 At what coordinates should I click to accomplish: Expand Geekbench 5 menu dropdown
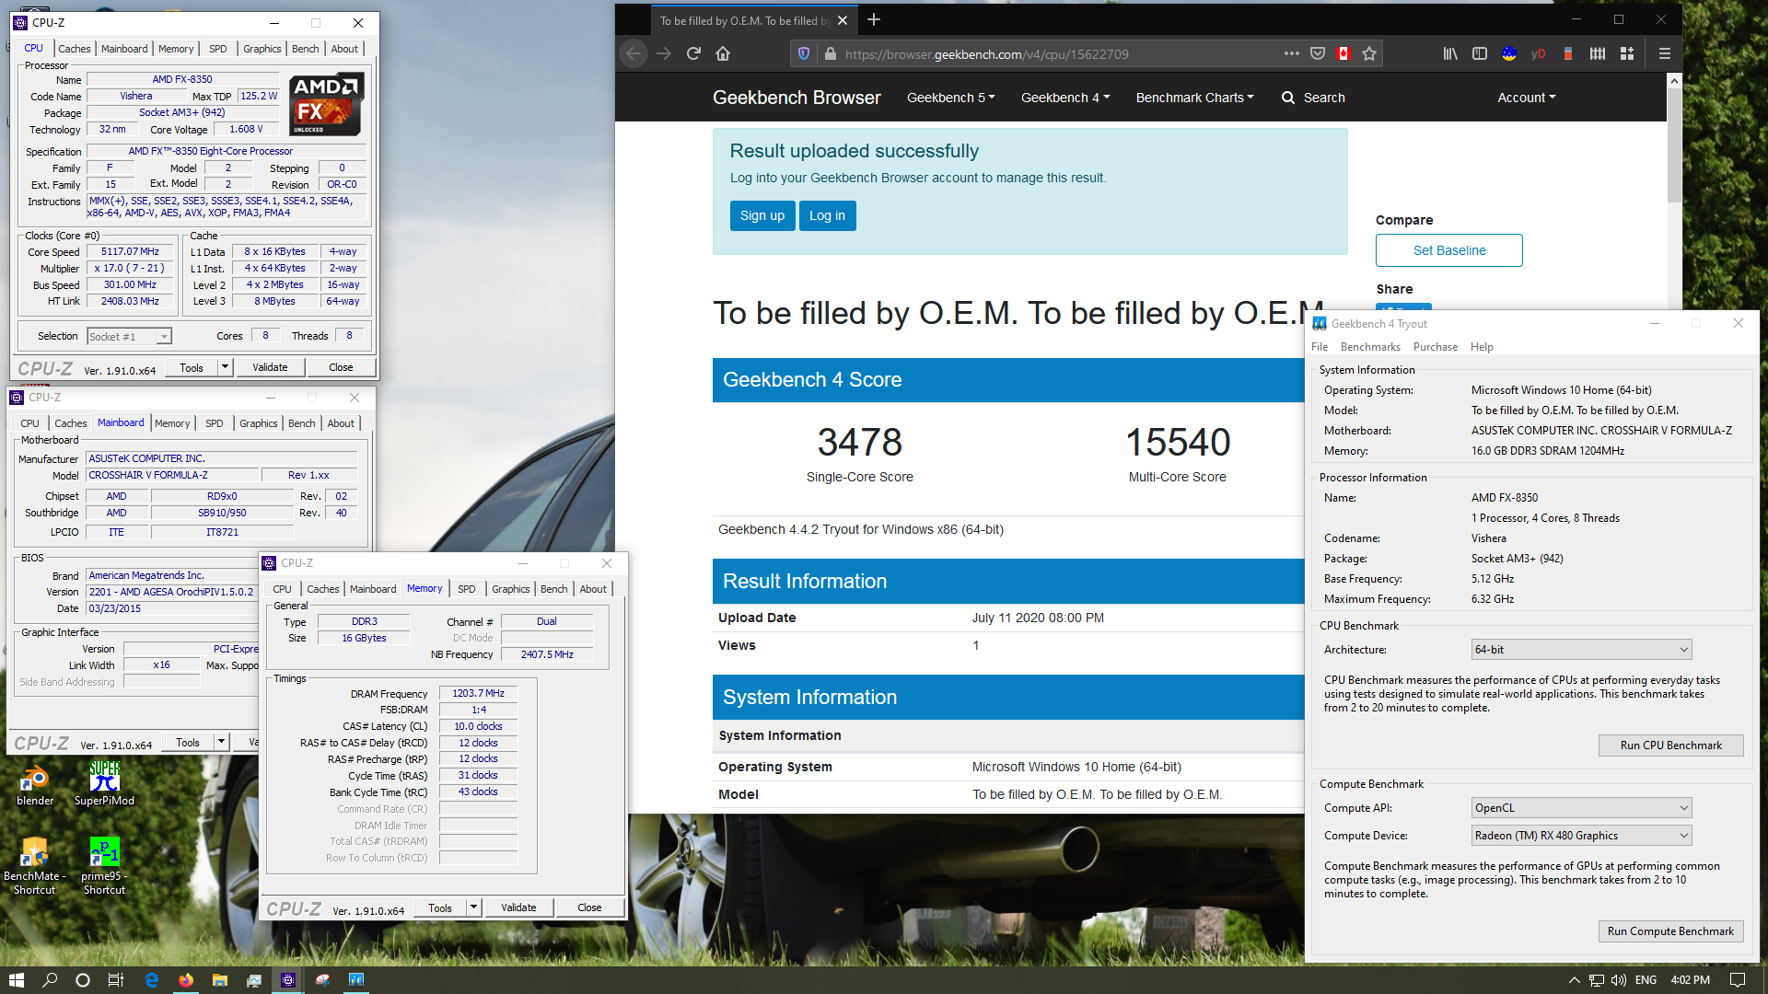pos(950,98)
